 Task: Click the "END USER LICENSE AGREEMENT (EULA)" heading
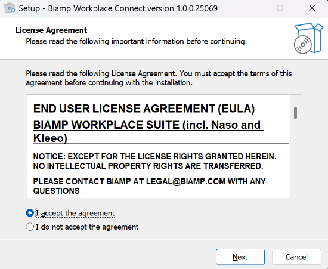click(144, 109)
